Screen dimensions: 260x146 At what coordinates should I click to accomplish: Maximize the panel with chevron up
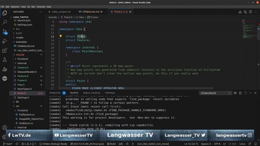(x=250, y=93)
